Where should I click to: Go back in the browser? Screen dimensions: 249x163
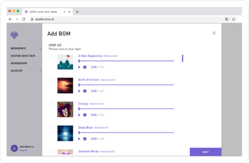click(x=10, y=19)
